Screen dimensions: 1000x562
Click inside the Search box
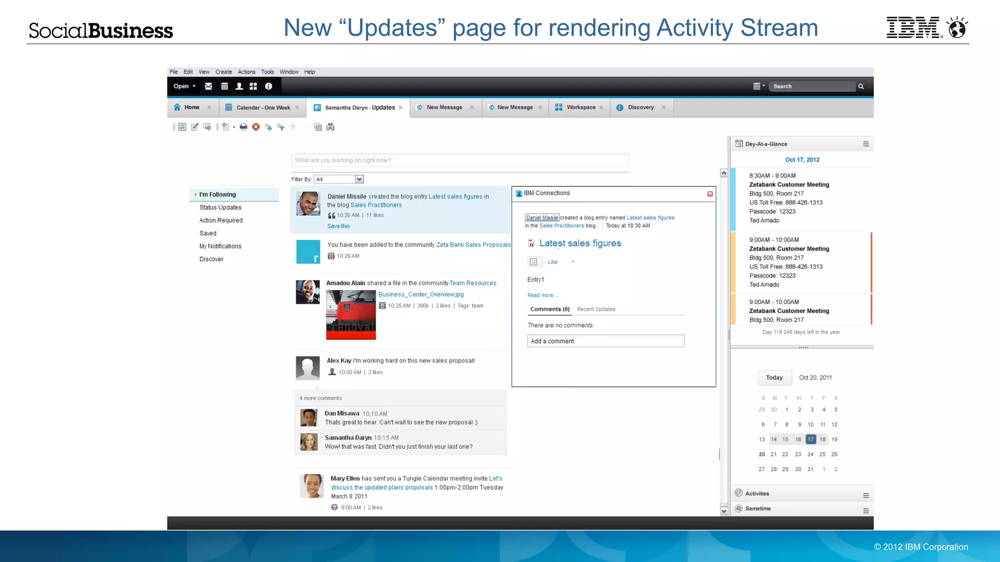click(812, 86)
